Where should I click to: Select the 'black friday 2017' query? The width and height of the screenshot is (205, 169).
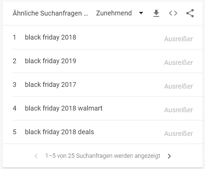click(51, 84)
